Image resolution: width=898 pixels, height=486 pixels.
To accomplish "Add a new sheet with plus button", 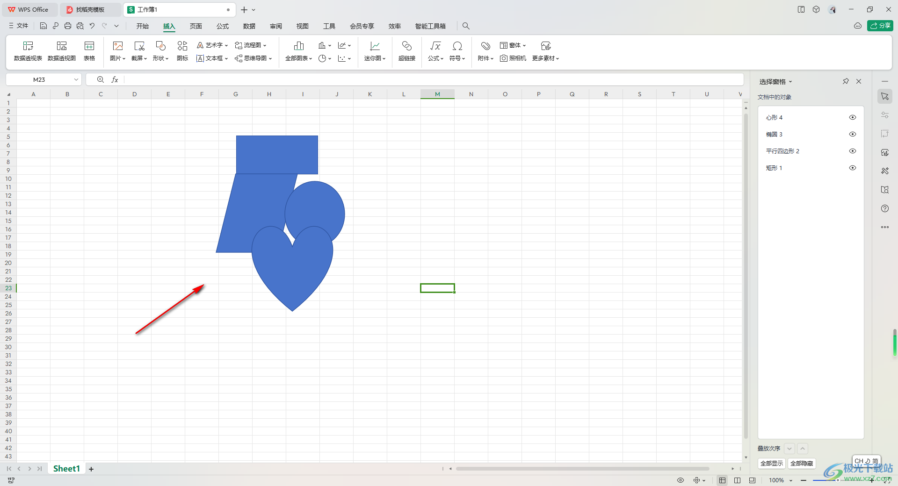I will tap(91, 469).
